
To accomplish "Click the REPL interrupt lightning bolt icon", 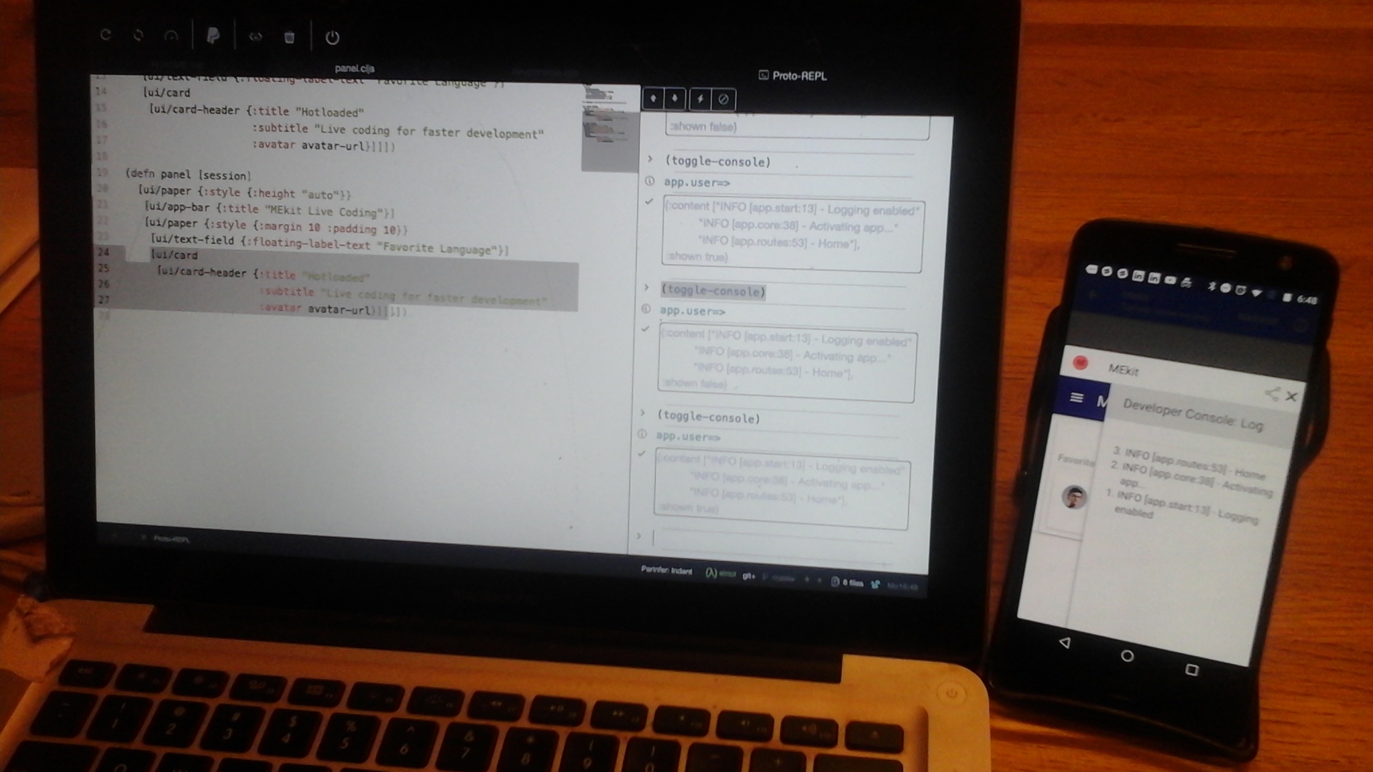I will (x=700, y=99).
